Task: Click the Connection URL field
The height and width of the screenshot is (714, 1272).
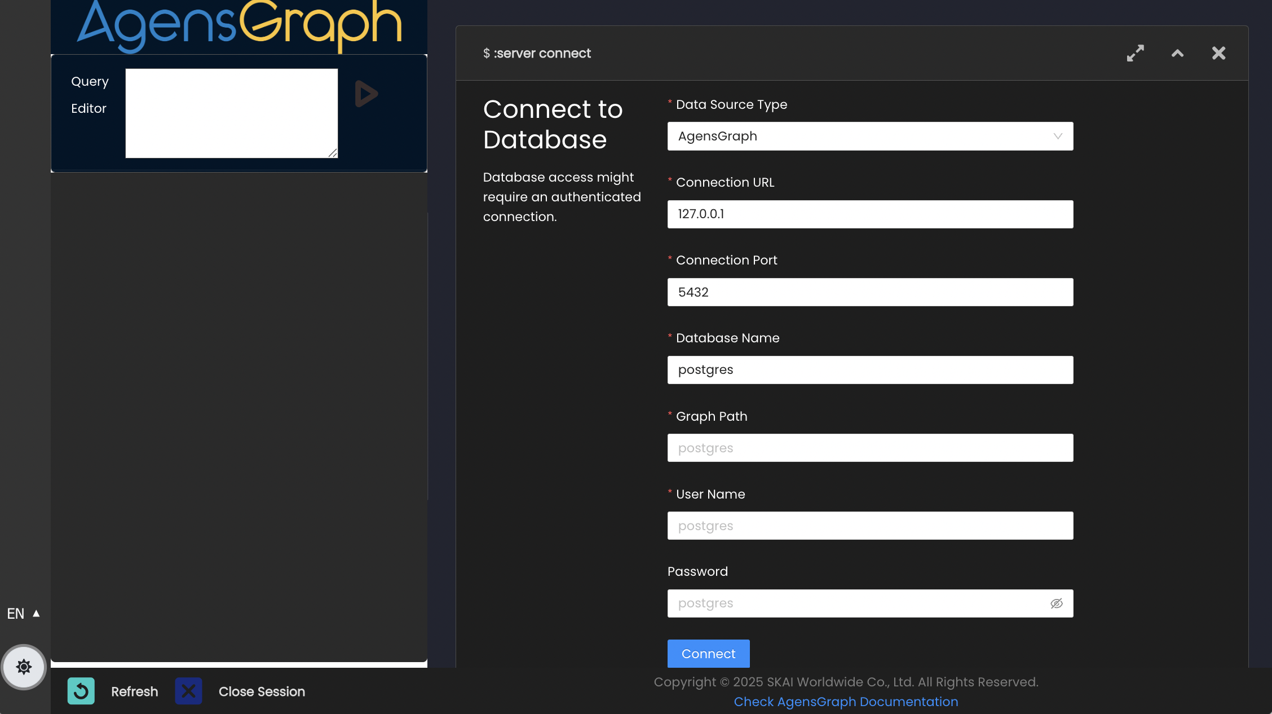Action: point(870,214)
